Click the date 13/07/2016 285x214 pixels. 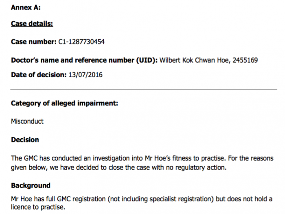point(85,75)
